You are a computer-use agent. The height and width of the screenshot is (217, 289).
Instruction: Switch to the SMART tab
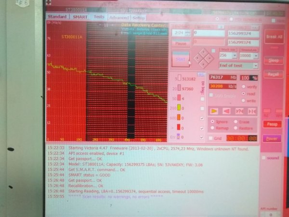click(80, 17)
